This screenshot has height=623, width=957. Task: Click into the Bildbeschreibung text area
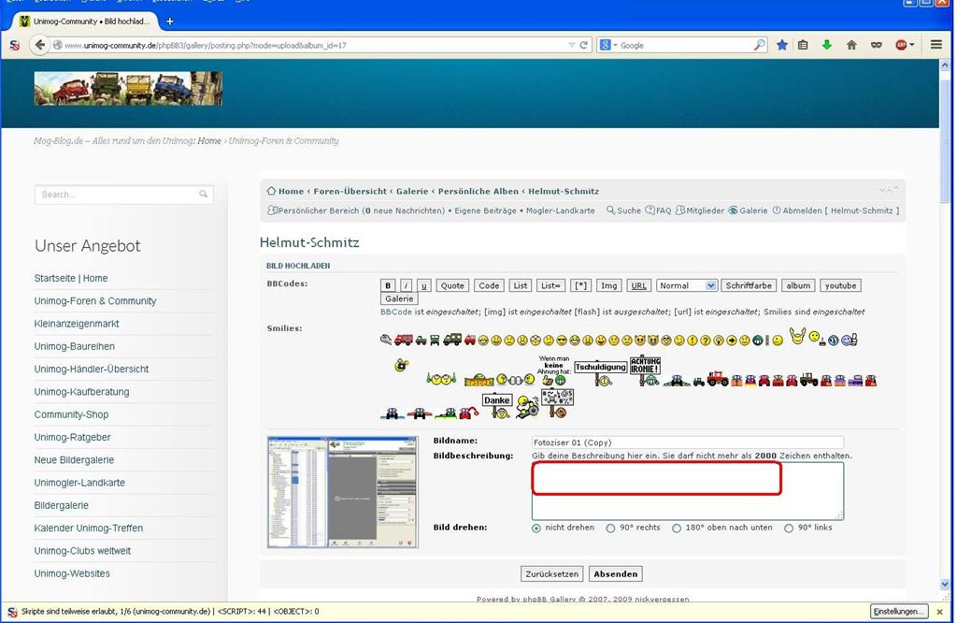(687, 491)
